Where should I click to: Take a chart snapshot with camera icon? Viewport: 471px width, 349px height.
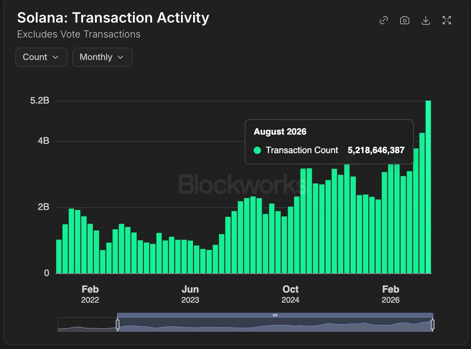[405, 21]
